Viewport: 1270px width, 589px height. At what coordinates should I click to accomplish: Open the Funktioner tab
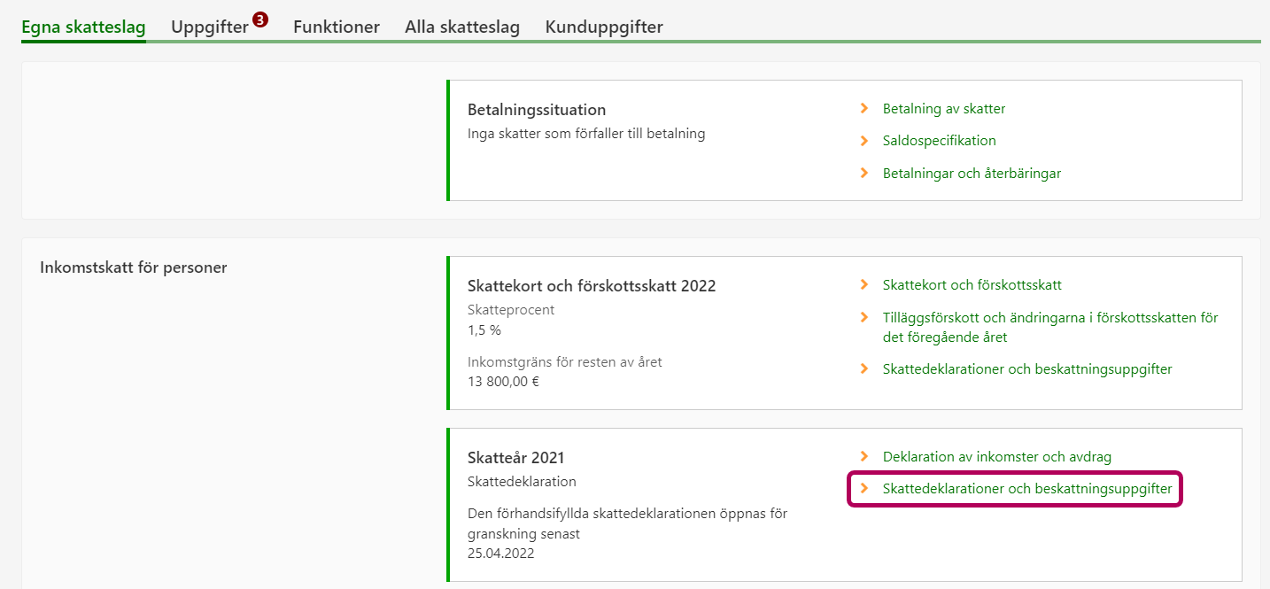point(337,27)
